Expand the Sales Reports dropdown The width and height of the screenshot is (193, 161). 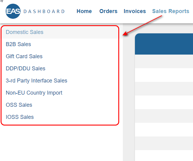pos(171,11)
